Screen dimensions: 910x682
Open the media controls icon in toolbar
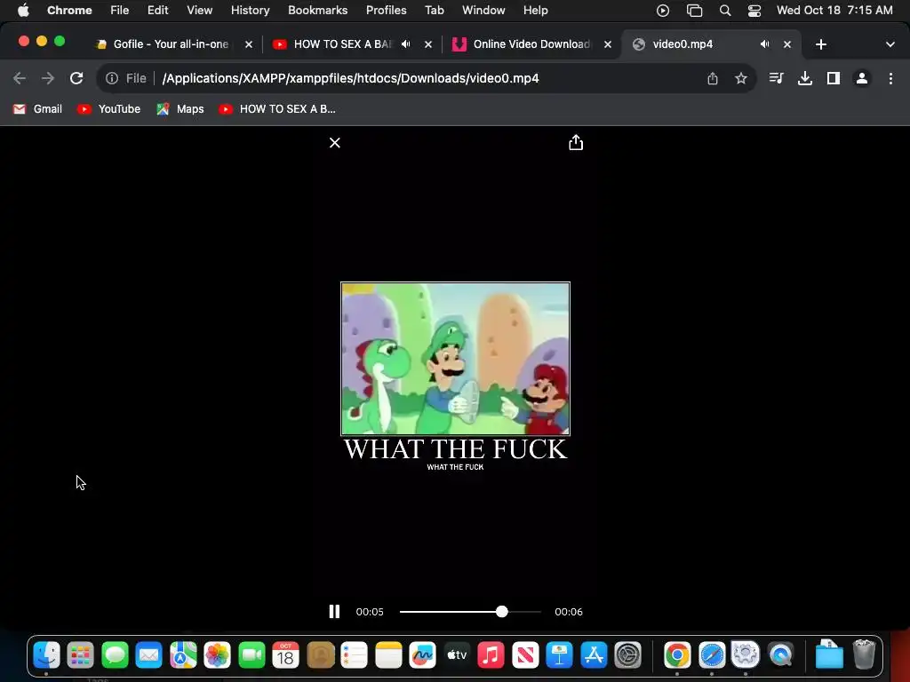(776, 78)
